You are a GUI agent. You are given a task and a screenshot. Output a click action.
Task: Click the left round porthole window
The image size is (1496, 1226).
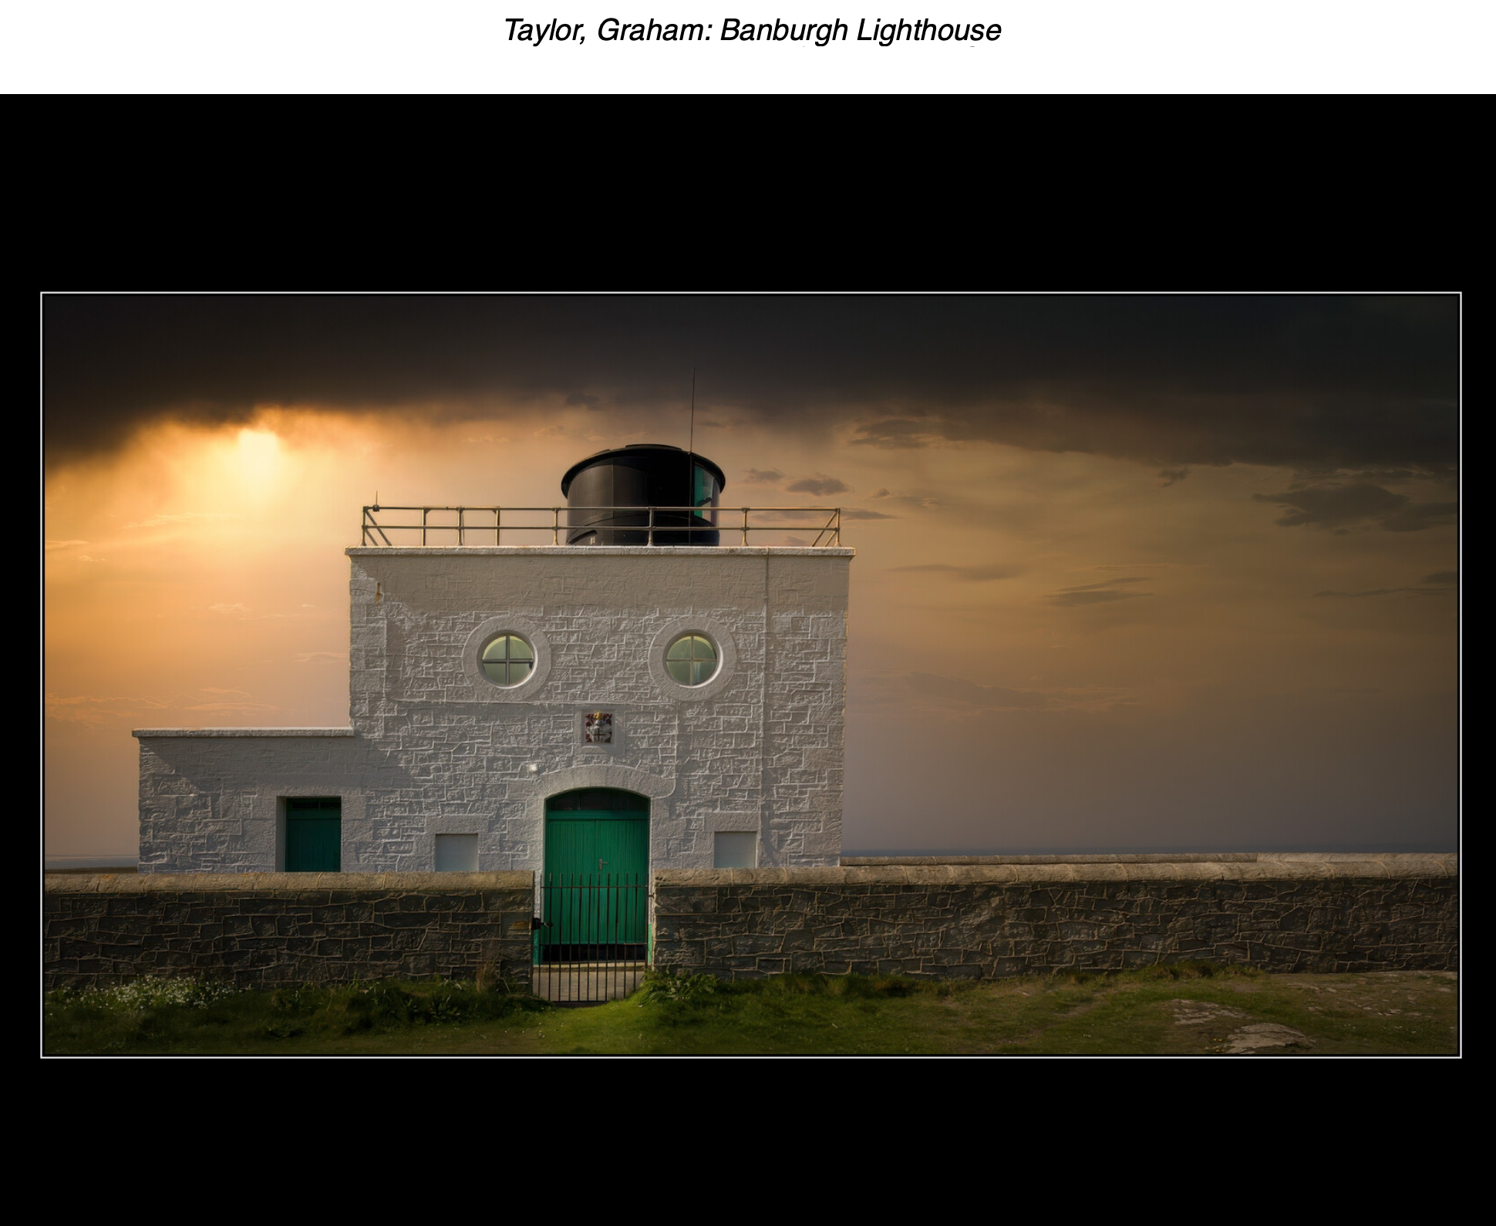(x=507, y=658)
